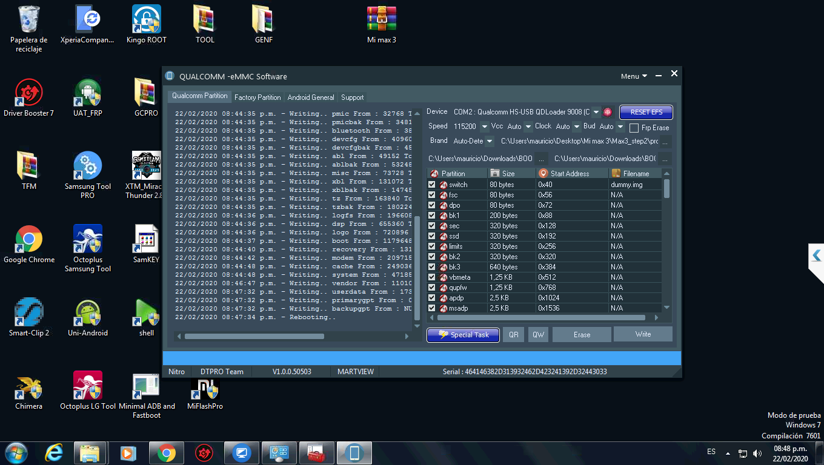Click the Desktop Mi max 3 path field
824x465 pixels.
(579, 142)
